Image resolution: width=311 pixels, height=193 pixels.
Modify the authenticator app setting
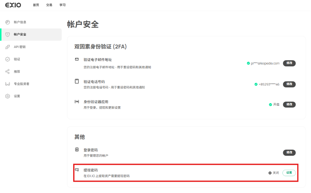[x=289, y=104]
